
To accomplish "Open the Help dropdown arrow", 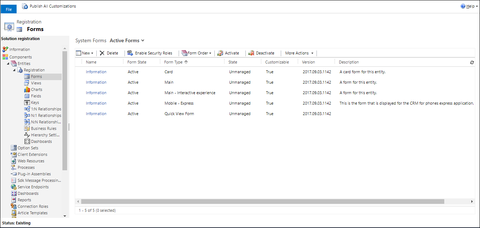I will click(476, 6).
